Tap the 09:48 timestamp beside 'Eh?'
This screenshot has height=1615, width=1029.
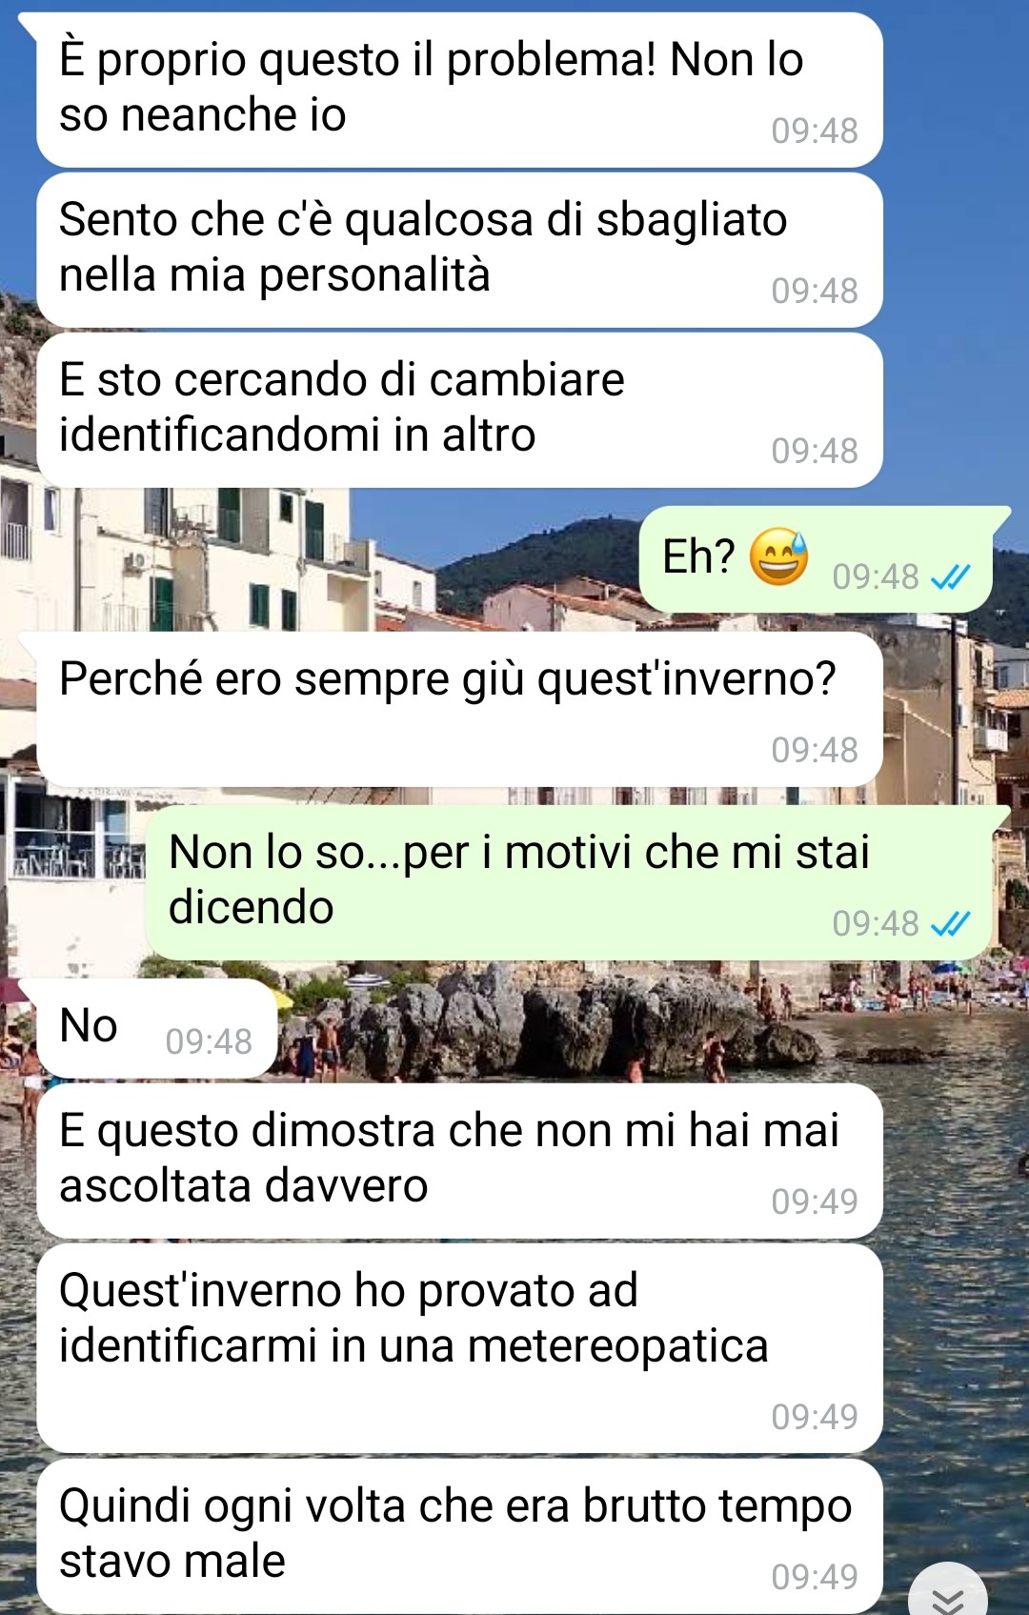876,576
